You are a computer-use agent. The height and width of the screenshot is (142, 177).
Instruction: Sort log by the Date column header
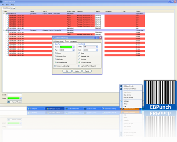pos(16,11)
